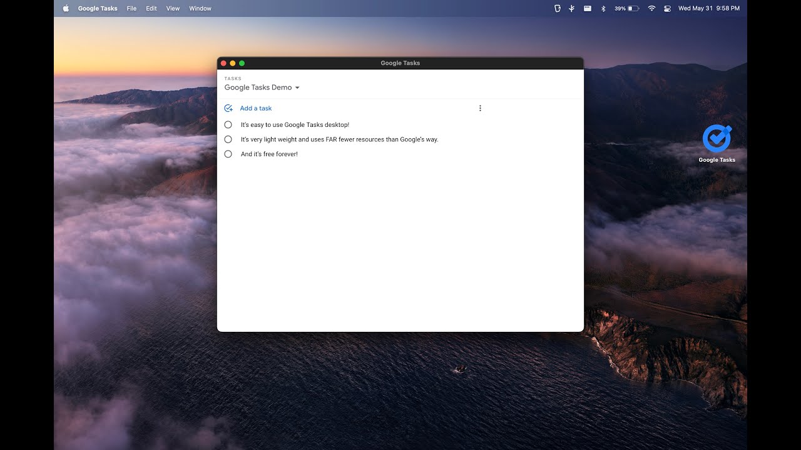Open the Window menu
Image resolution: width=801 pixels, height=450 pixels.
(x=200, y=8)
